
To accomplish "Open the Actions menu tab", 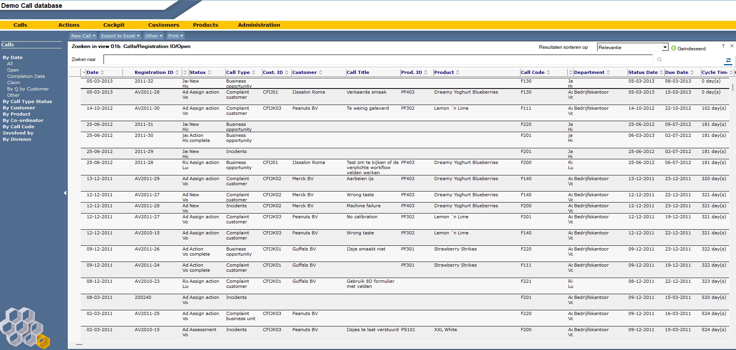I will click(x=69, y=25).
